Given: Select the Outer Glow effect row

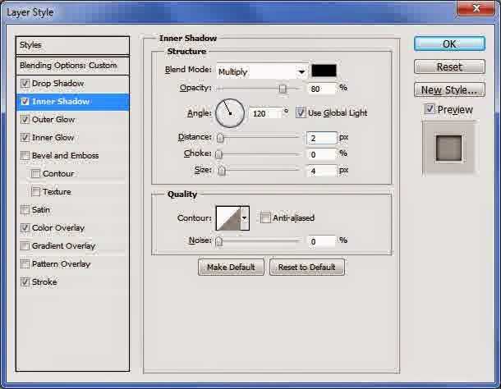Looking at the screenshot, I should click(72, 120).
